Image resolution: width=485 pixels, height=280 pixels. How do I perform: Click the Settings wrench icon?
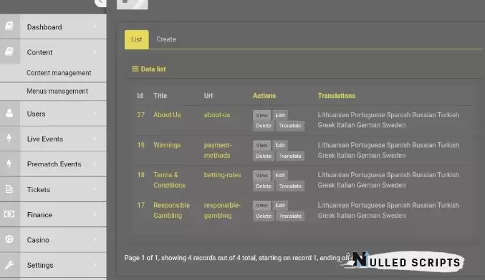9,265
